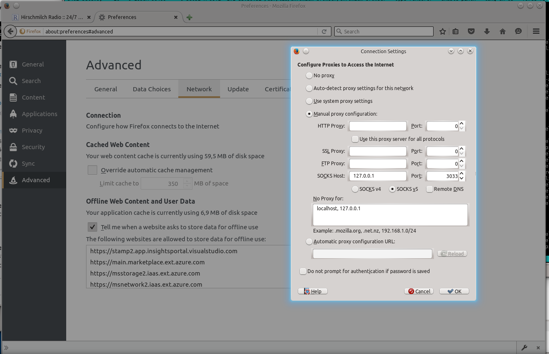Click Cancel in Connection Settings
549x354 pixels.
click(419, 291)
